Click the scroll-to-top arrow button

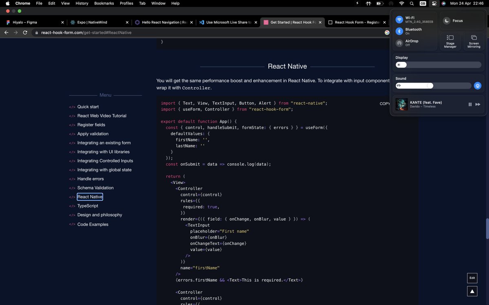pyautogui.click(x=472, y=291)
